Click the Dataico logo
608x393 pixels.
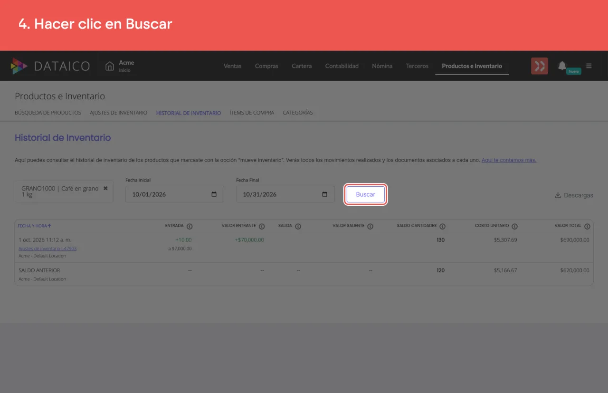tap(50, 66)
